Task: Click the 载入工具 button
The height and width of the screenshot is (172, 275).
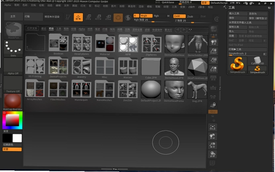Action: (238, 14)
